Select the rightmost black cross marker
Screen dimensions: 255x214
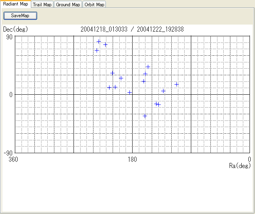point(163,91)
